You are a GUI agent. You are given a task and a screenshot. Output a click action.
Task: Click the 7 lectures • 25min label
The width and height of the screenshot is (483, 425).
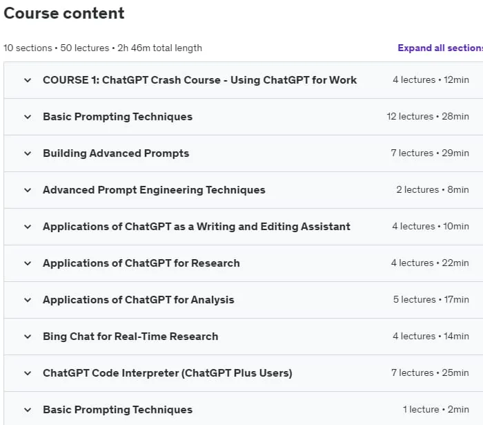coord(430,372)
